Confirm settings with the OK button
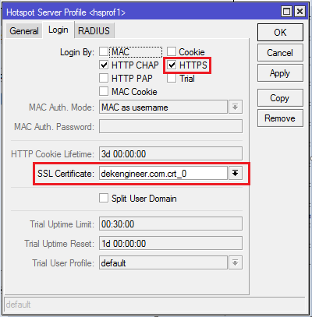Viewport: 312px width, 317px height. (280, 33)
